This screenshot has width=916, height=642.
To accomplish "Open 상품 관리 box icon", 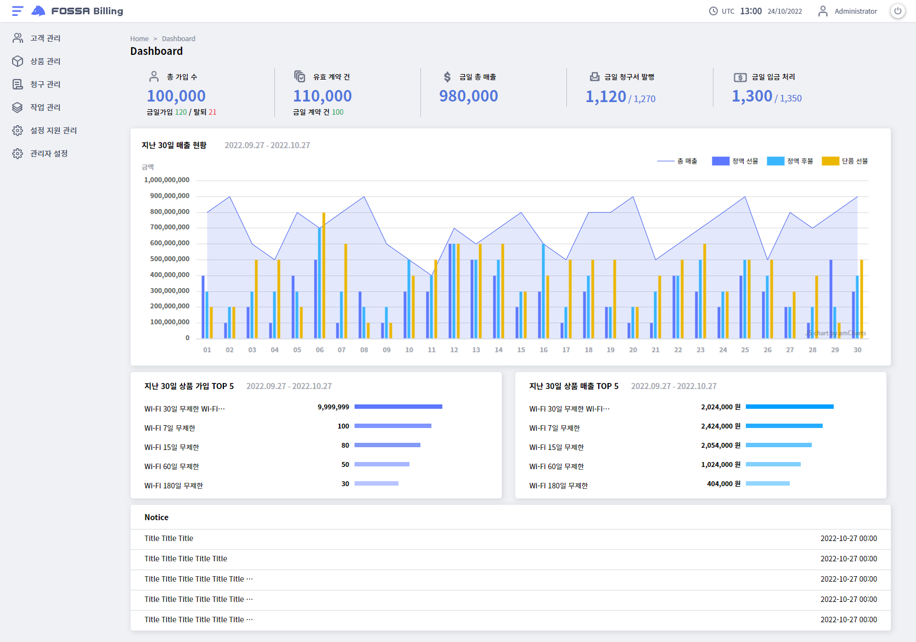I will [18, 61].
